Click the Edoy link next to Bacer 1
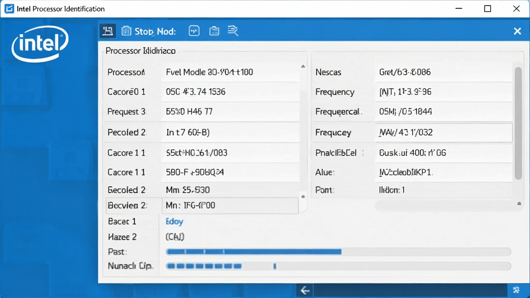530x298 pixels. [174, 221]
